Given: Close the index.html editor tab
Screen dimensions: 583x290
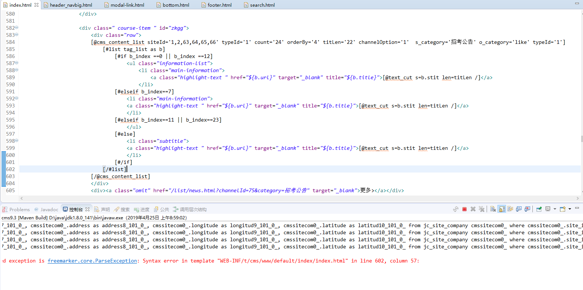Looking at the screenshot, I should pyautogui.click(x=36, y=5).
